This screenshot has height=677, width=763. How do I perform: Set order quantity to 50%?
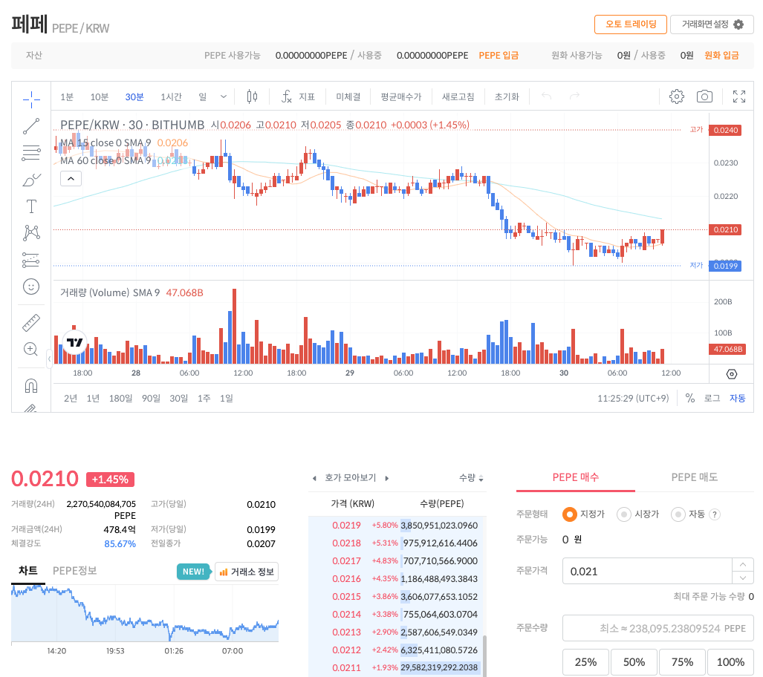point(634,662)
